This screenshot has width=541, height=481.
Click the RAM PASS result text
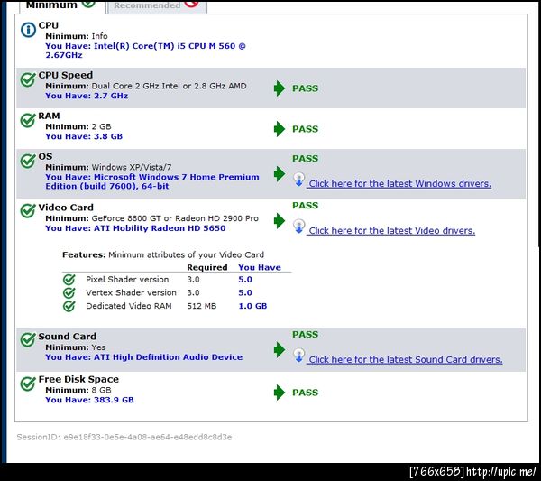point(306,129)
